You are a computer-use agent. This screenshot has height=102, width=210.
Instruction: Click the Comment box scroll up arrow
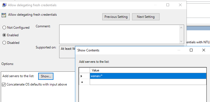click(x=181, y=28)
